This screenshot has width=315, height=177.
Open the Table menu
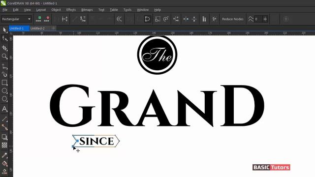(114, 10)
